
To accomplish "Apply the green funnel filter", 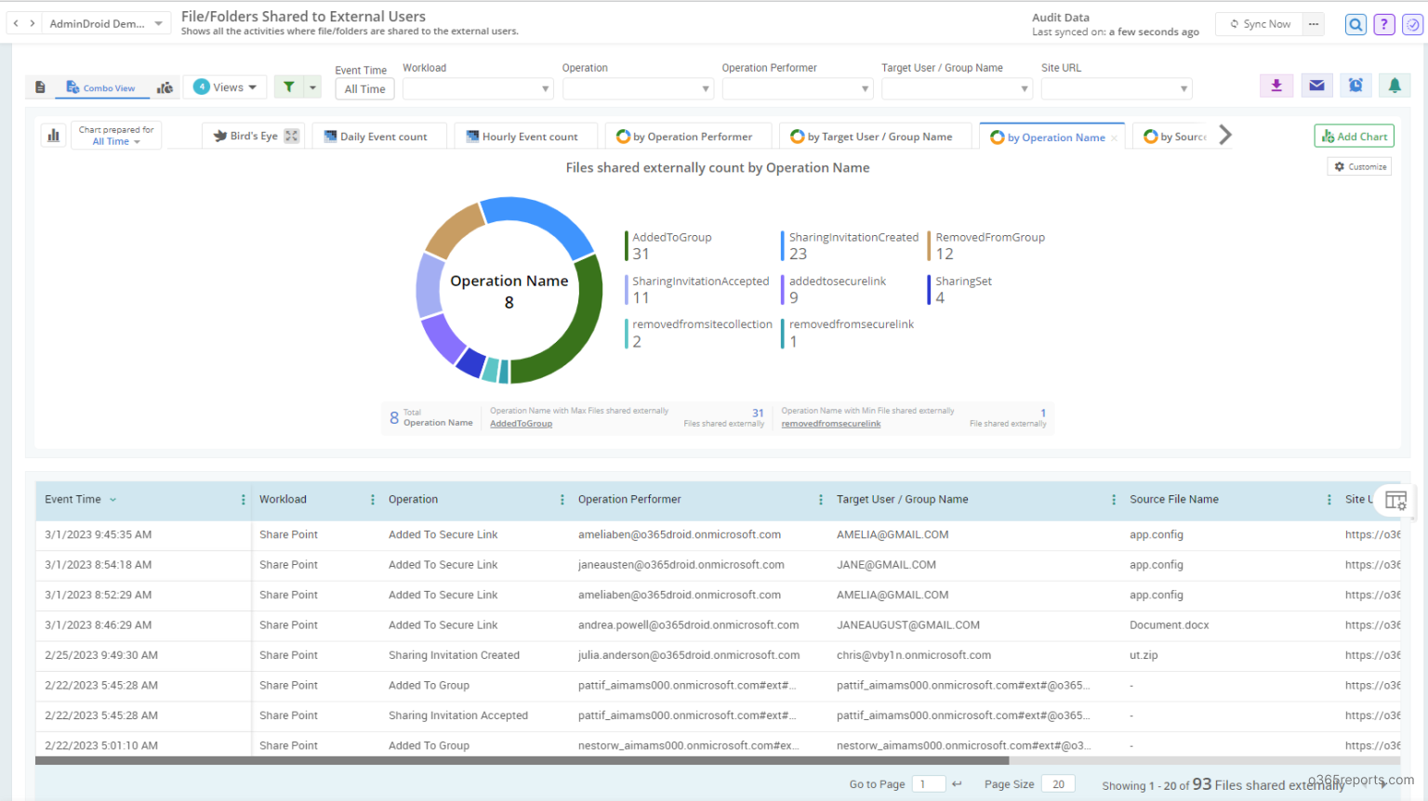I will tap(289, 87).
